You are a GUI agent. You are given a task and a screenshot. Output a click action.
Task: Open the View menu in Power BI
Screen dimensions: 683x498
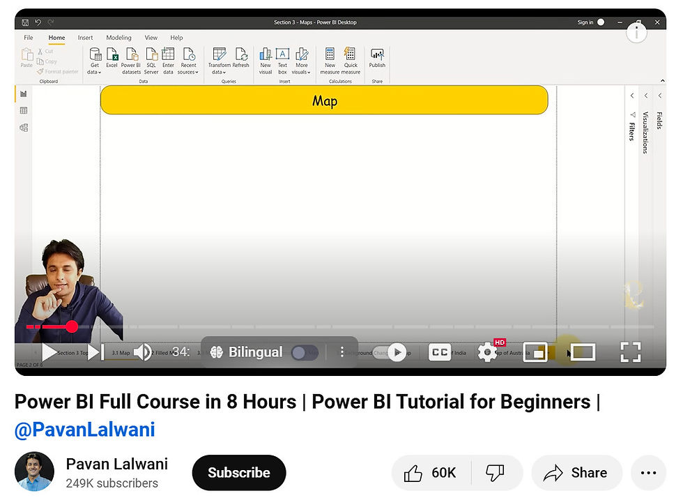pos(151,38)
